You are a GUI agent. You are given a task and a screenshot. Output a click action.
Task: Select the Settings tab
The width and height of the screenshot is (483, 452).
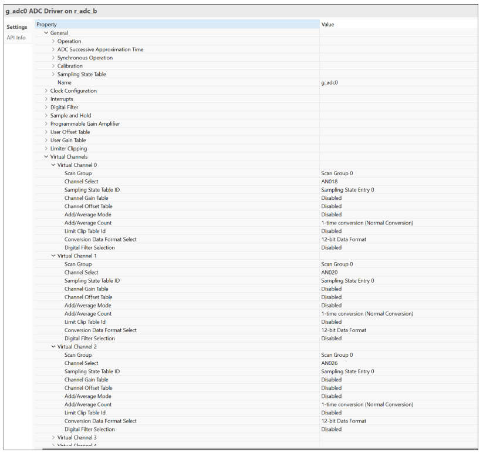pyautogui.click(x=16, y=27)
